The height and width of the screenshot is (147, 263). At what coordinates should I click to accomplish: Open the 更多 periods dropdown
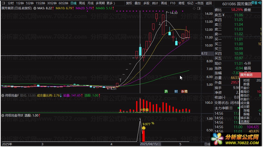111,3
